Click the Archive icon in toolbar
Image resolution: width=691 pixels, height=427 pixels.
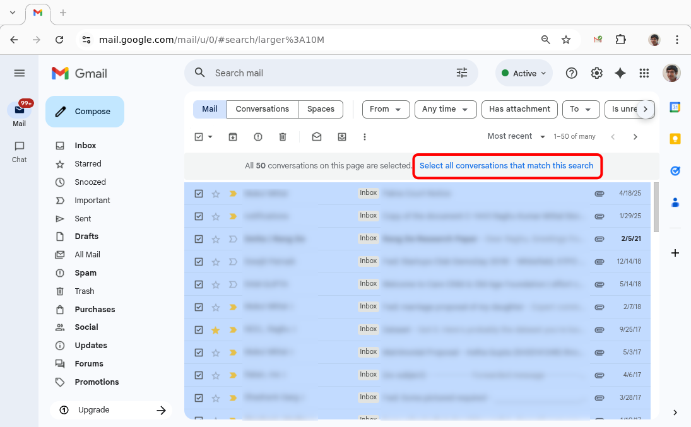click(233, 137)
